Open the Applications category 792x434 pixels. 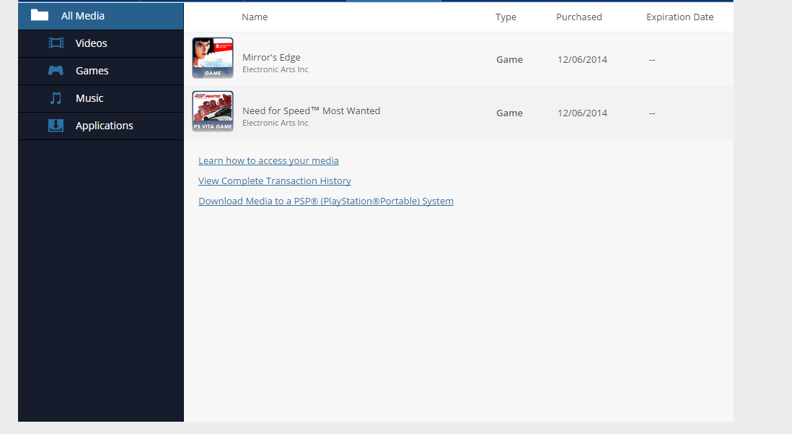101,126
